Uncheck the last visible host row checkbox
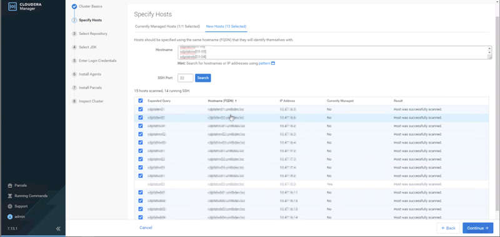Image resolution: width=500 pixels, height=237 pixels. click(141, 217)
